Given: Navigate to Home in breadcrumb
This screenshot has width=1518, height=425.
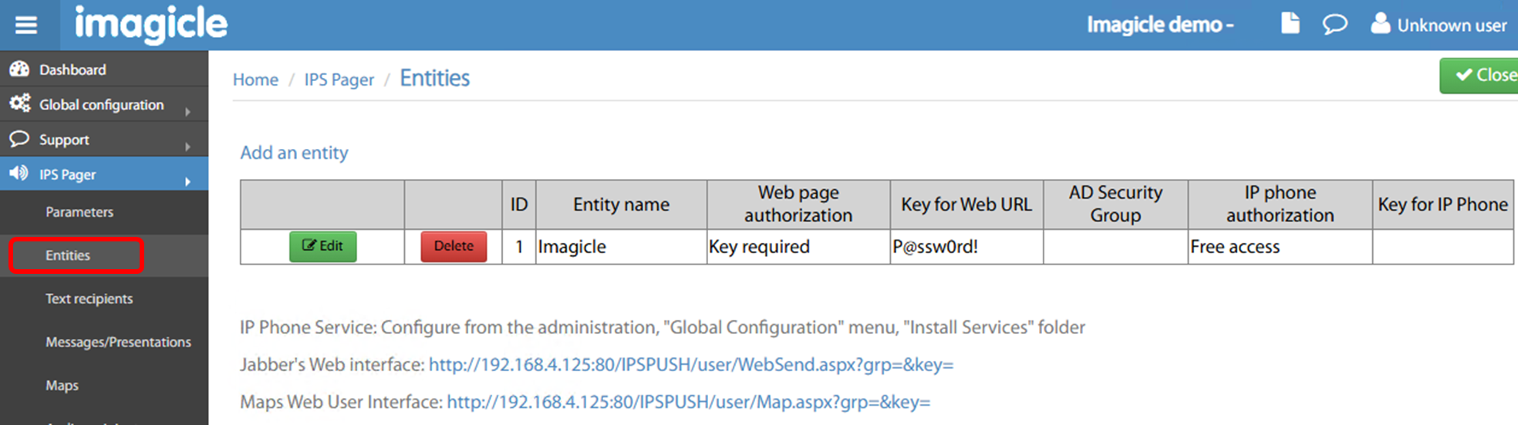Looking at the screenshot, I should tap(255, 79).
